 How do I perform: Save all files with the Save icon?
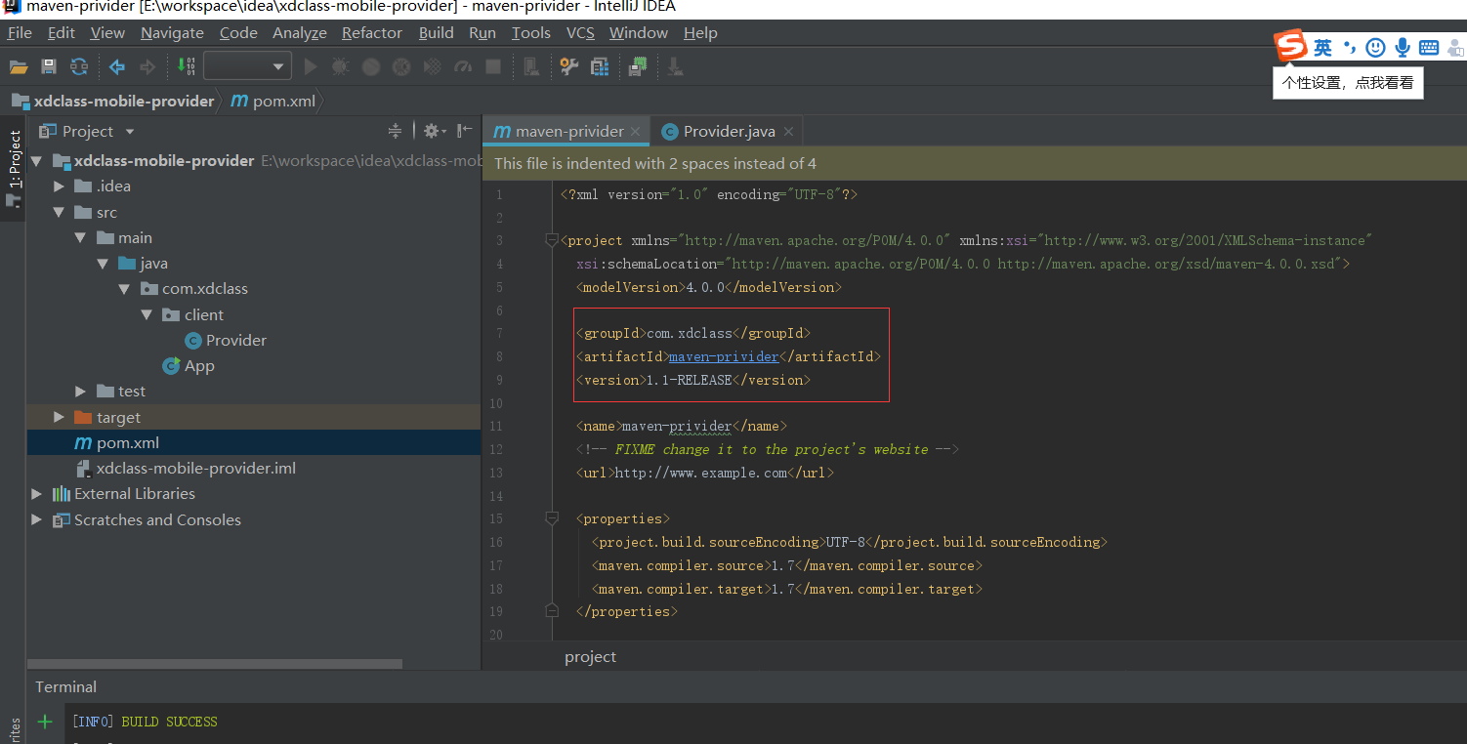(x=48, y=65)
